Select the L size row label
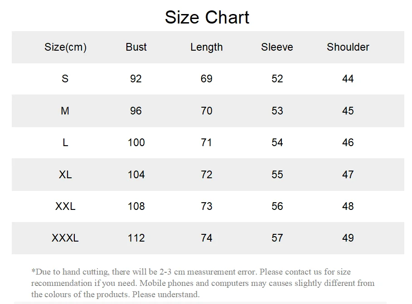This screenshot has width=412, height=304. click(65, 142)
